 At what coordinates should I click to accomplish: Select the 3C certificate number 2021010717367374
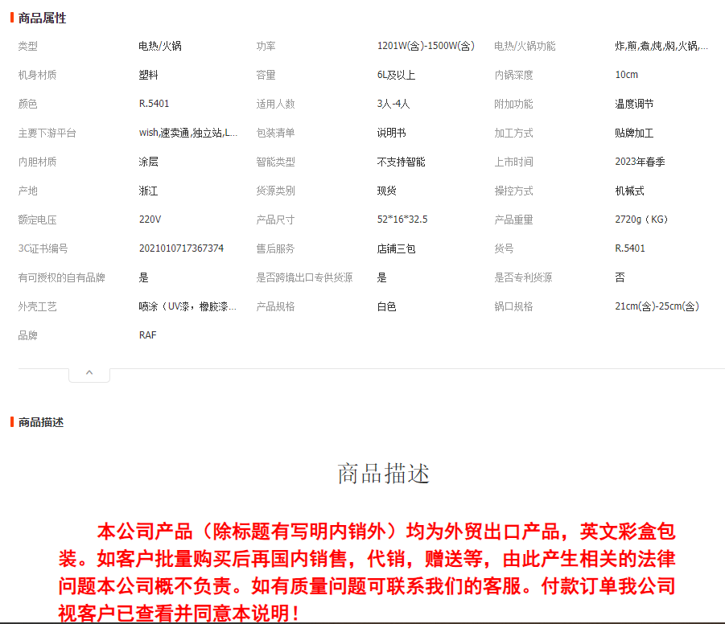(181, 248)
